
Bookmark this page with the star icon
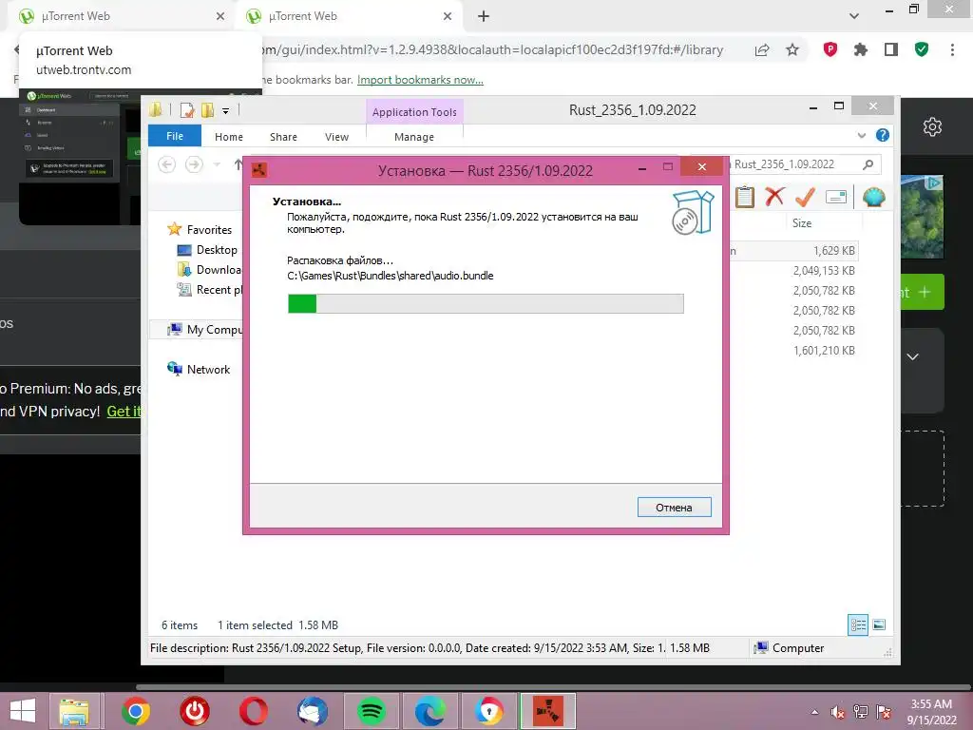(792, 49)
